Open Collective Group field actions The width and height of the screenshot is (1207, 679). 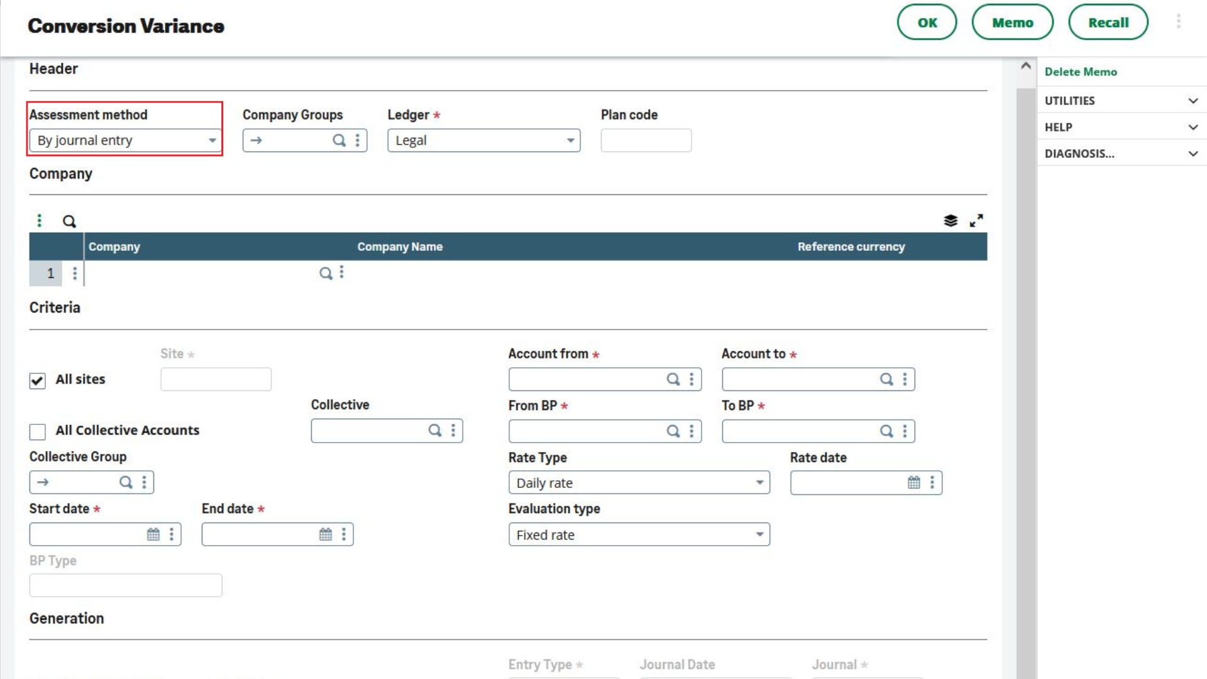[145, 482]
